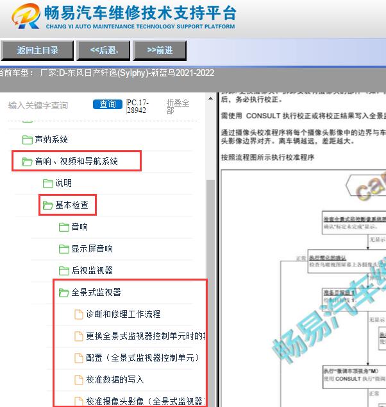Screen dimensions: 386x407
Task: Click the blue 查询 search button
Action: click(x=108, y=105)
